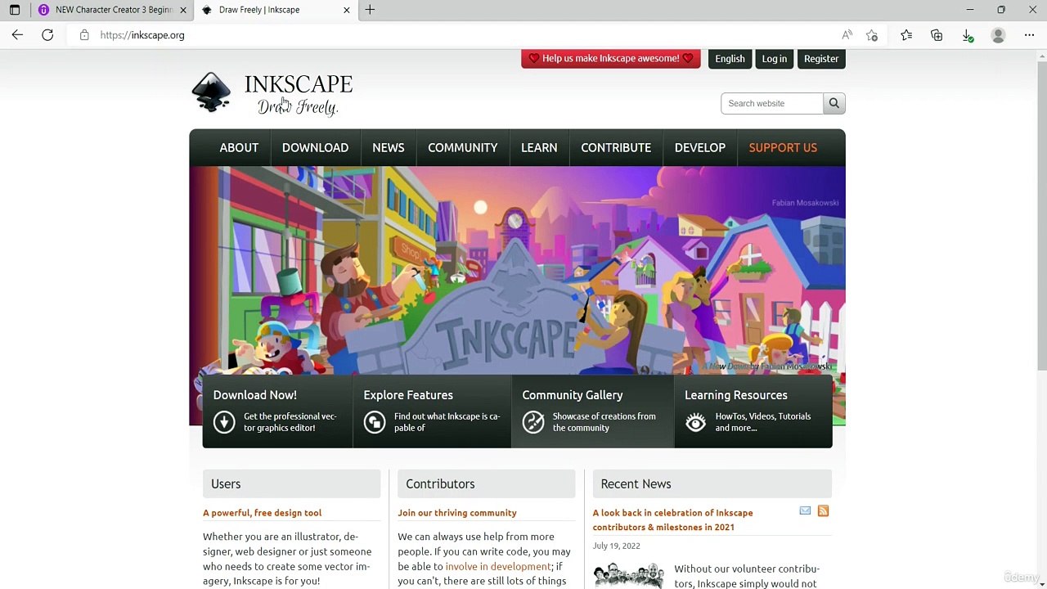Viewport: 1047px width, 589px height.
Task: Click the 'Contributors' section heading
Action: pyautogui.click(x=440, y=484)
